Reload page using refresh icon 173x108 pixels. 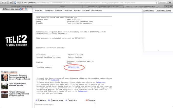click(x=156, y=3)
